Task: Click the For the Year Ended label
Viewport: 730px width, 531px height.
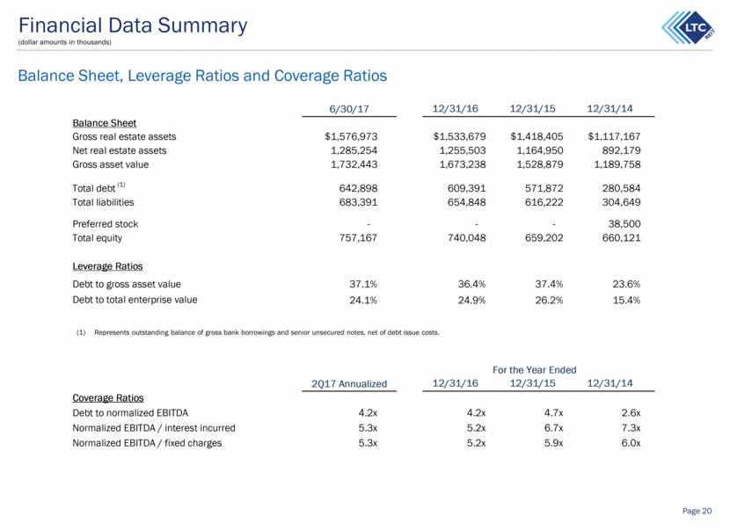Action: coord(534,370)
